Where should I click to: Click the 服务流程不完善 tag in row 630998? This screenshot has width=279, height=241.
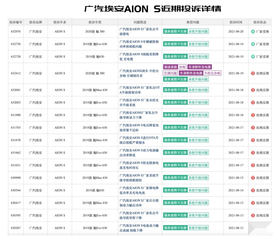coord(175,178)
